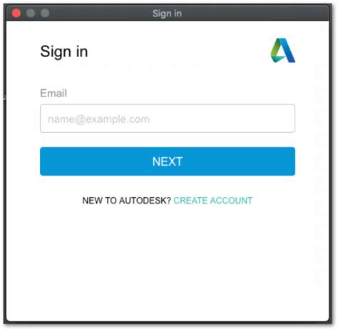
Task: Click the large Sign in heading
Action: click(64, 51)
